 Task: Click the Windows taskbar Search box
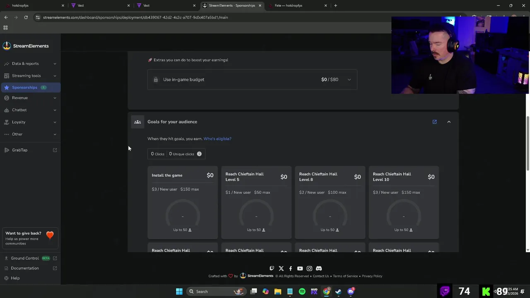[x=215, y=291]
